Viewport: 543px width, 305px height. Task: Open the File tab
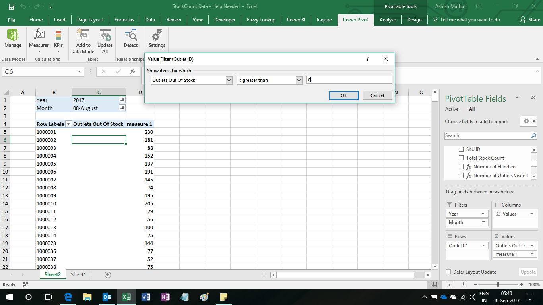pos(12,20)
